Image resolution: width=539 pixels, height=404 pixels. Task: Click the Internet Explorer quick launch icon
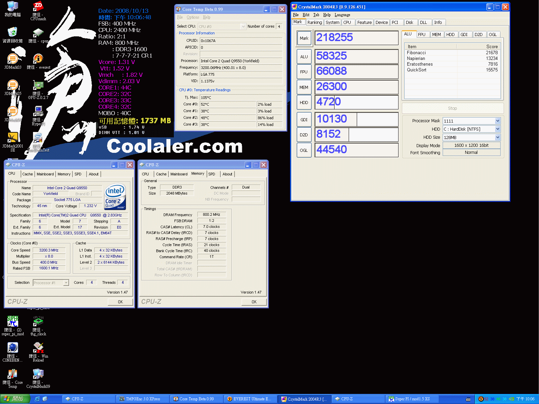pos(37,399)
